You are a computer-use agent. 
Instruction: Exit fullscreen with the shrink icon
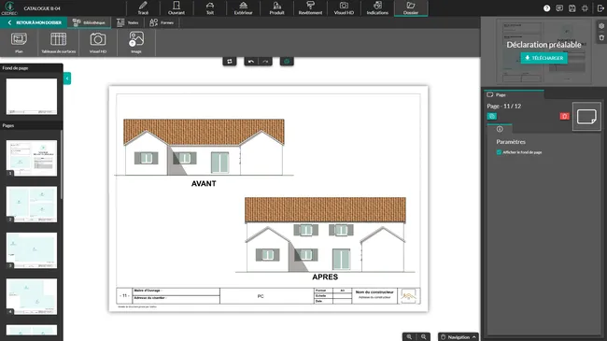pyautogui.click(x=585, y=8)
